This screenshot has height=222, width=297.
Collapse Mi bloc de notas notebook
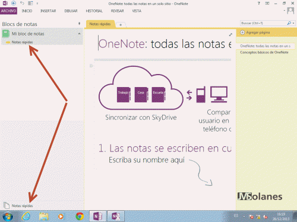tap(79, 34)
